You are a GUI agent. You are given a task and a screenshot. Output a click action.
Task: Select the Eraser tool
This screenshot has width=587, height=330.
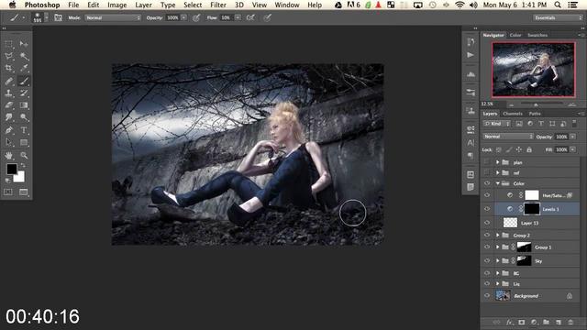(8, 105)
